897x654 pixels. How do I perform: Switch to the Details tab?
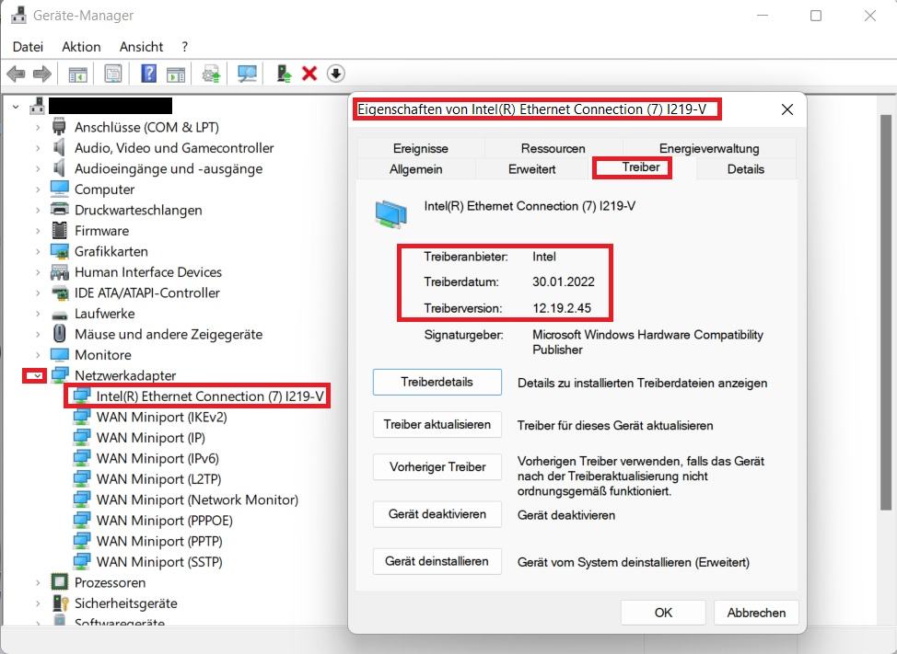coord(745,169)
